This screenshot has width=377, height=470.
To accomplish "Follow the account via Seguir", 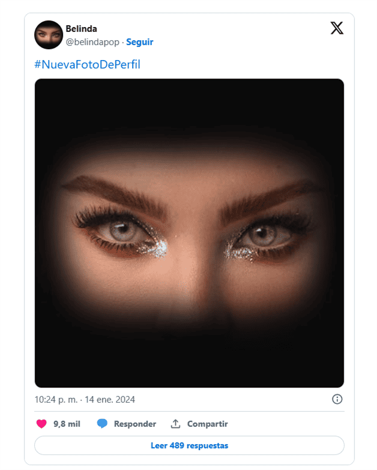I will click(x=139, y=42).
